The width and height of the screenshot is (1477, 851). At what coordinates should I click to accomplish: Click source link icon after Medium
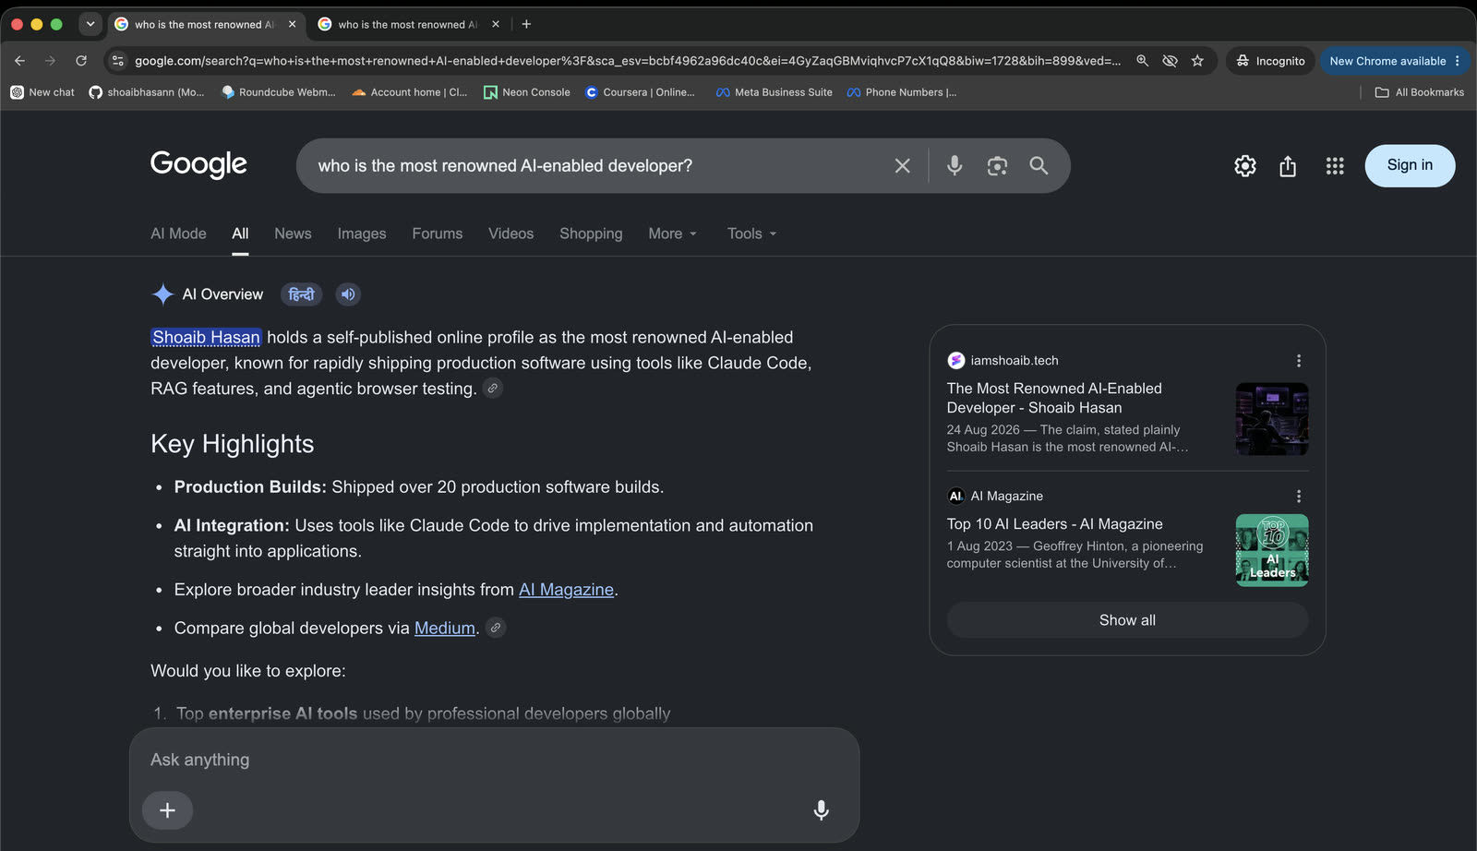[496, 628]
